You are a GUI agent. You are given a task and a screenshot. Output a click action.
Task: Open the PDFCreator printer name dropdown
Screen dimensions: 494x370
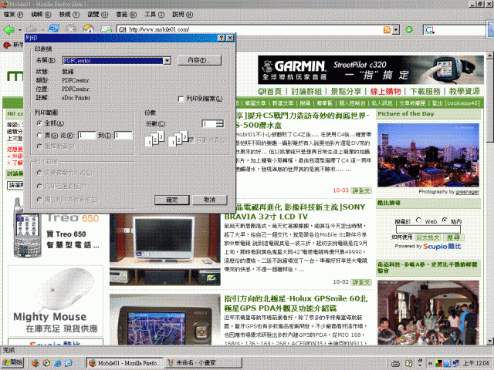tap(167, 60)
